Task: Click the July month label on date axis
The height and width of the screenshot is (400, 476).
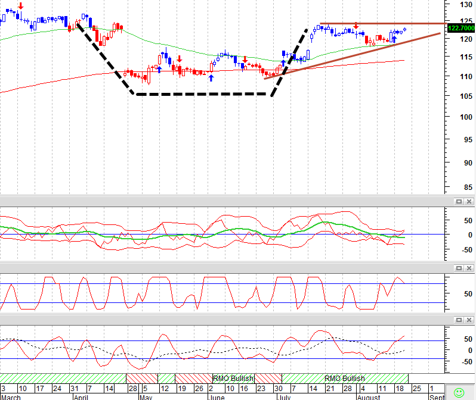Action: point(284,397)
